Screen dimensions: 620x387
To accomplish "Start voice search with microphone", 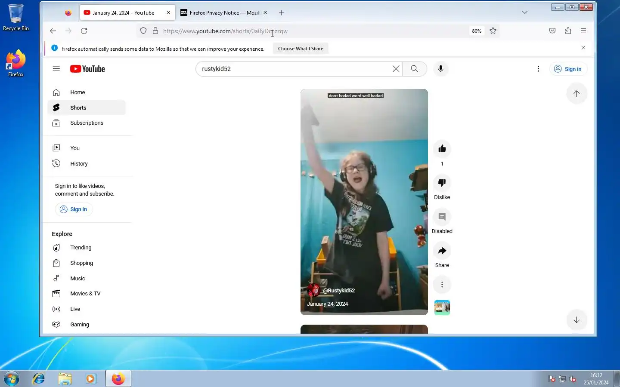I will 440,69.
